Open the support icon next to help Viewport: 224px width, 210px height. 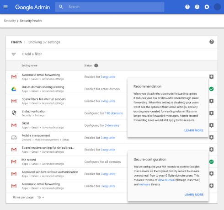(197, 7)
